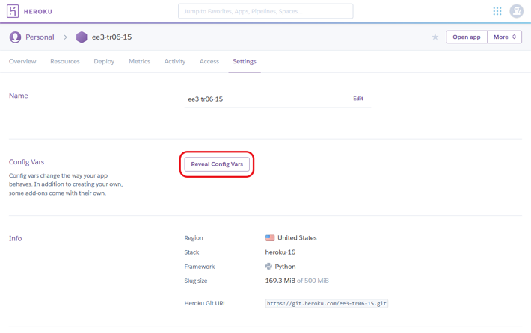This screenshot has height=333, width=531.
Task: Click the 169.3 MiB slug size value
Action: (280, 281)
